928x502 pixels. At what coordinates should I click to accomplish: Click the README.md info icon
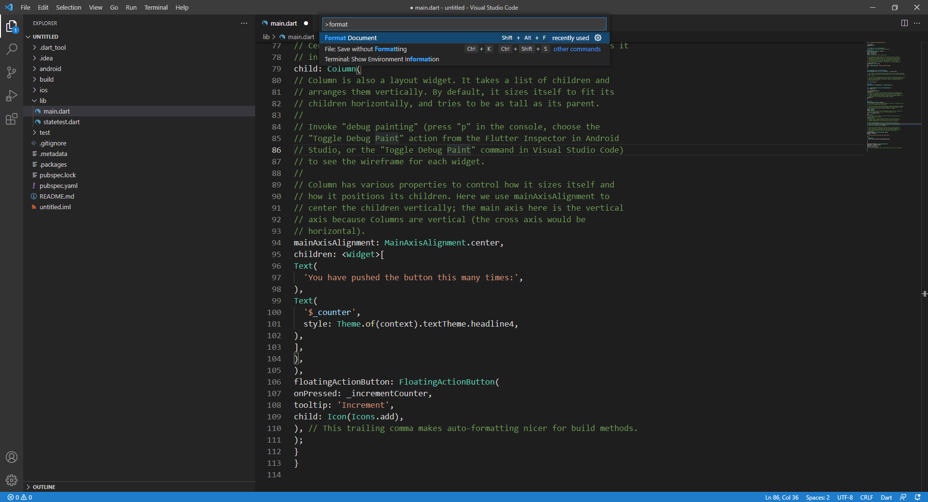34,196
